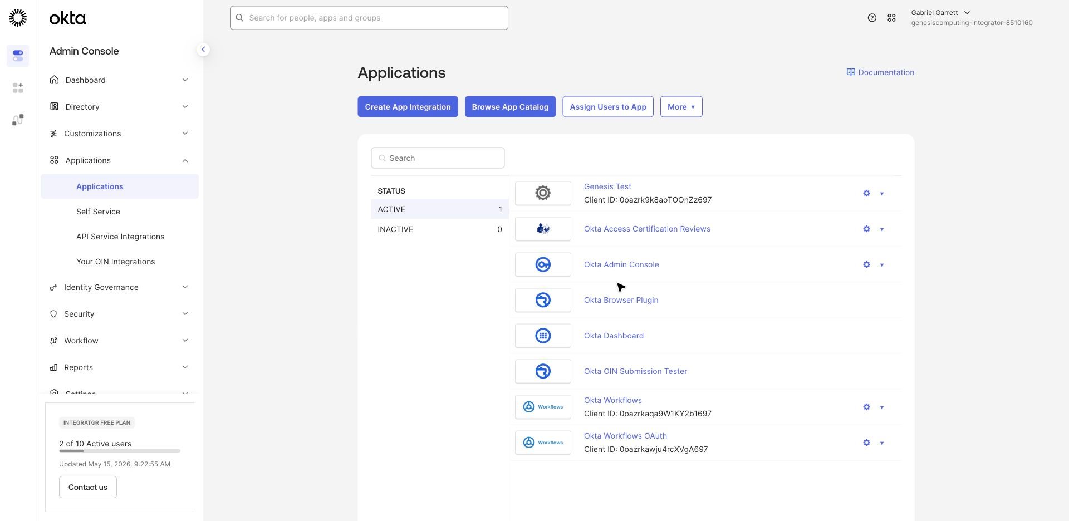
Task: Collapse the sidebar with the arrow button
Action: point(203,50)
